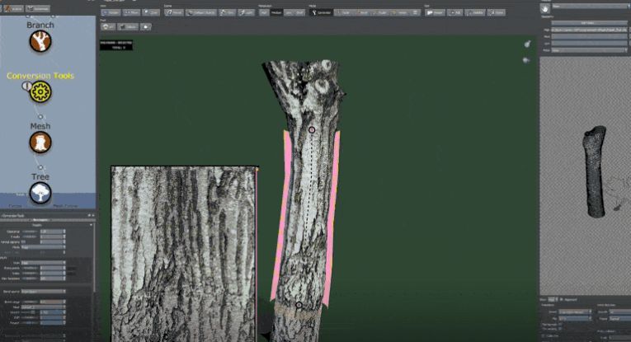Set resolution to Draft
This screenshot has width=631, height=342.
pyautogui.click(x=299, y=13)
